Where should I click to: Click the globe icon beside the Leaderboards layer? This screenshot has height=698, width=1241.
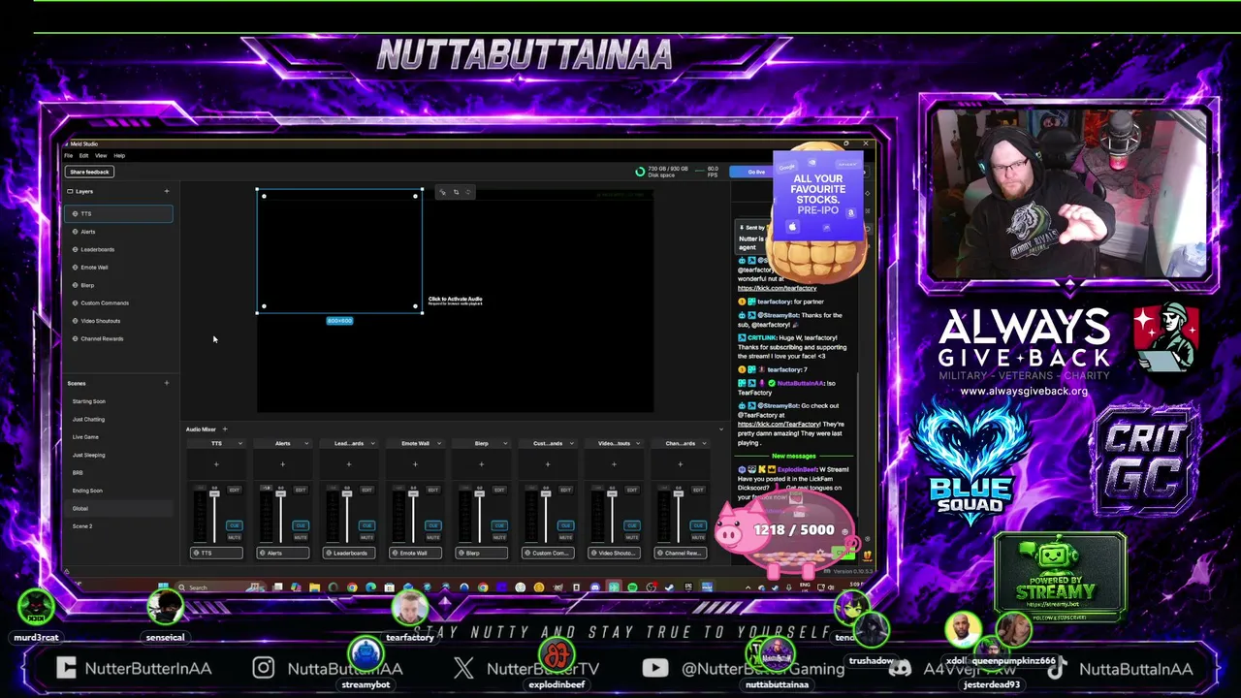pyautogui.click(x=75, y=249)
